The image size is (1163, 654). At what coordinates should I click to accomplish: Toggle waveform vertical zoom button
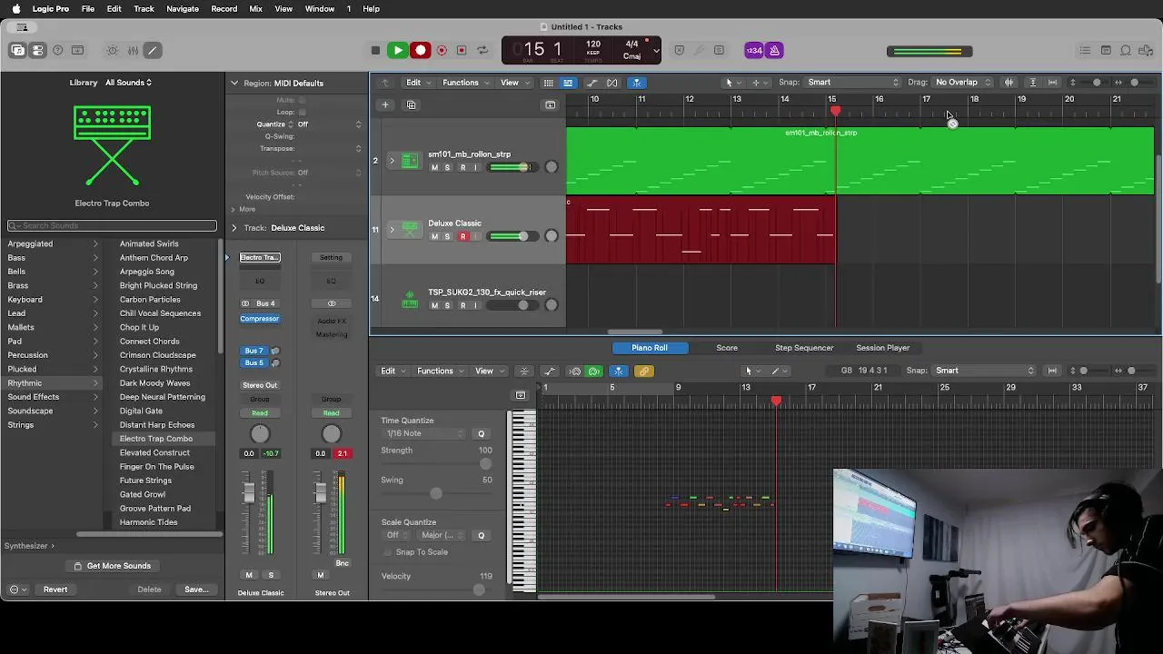coord(1009,83)
